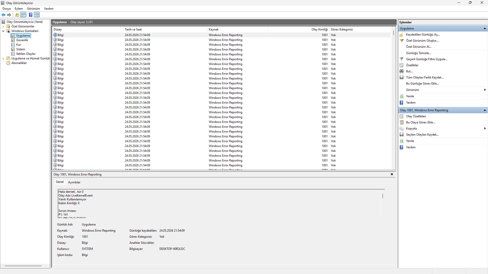The width and height of the screenshot is (488, 274).
Task: Click the Tüm Olayları Farklı Kaydet disk icon
Action: point(402,77)
